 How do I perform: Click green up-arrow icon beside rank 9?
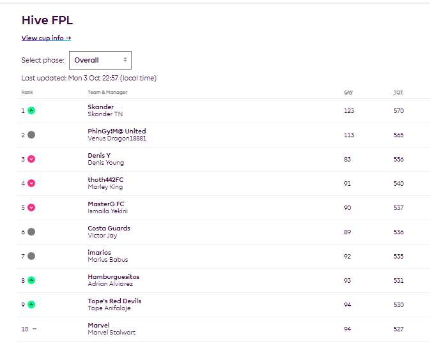point(31,305)
